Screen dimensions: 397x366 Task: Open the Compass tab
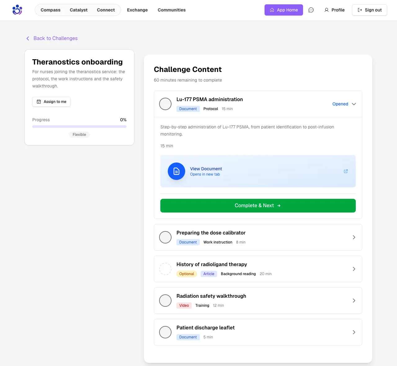(51, 10)
